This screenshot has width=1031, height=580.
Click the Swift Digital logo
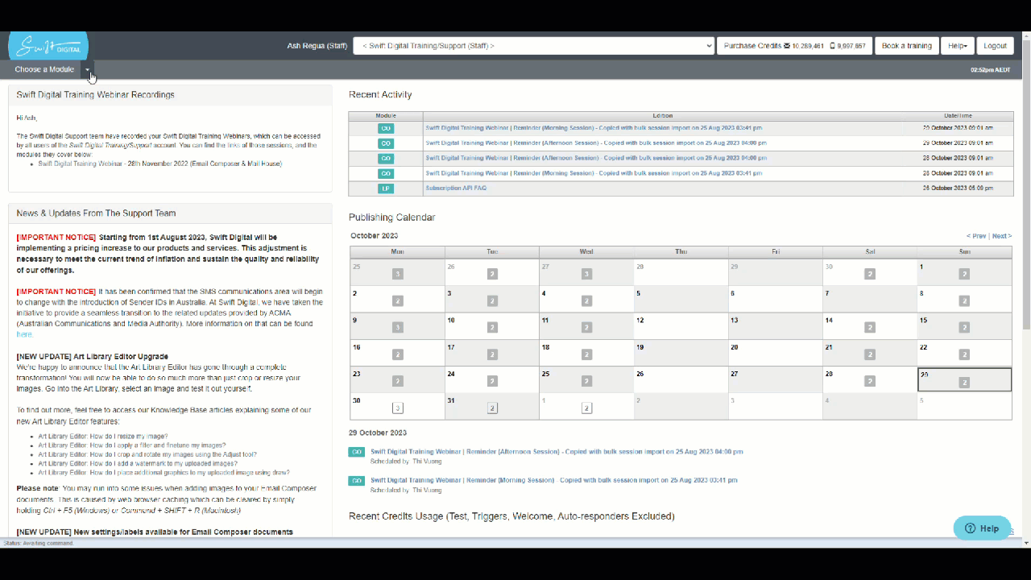[48, 46]
